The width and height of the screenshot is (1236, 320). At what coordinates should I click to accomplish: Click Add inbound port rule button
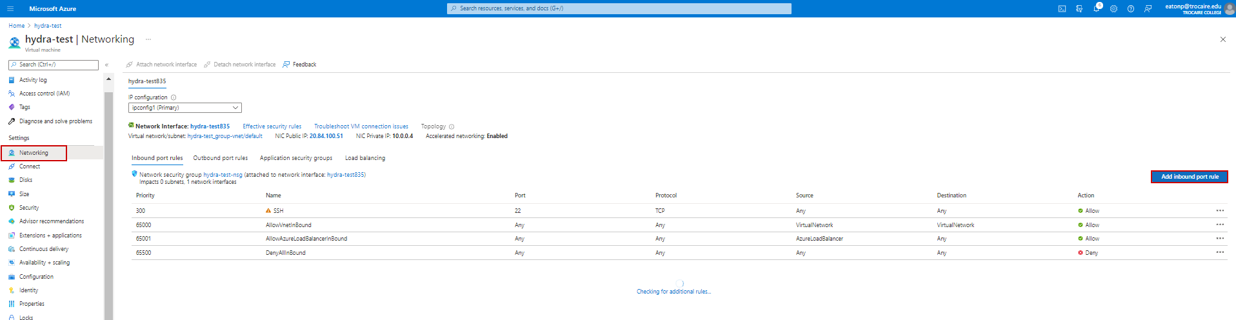[1190, 177]
